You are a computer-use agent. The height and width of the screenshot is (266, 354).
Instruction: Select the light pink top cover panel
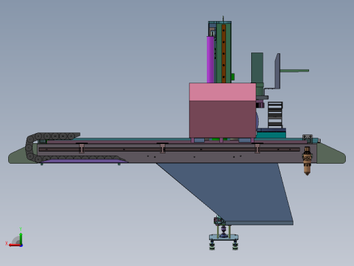click(223, 92)
